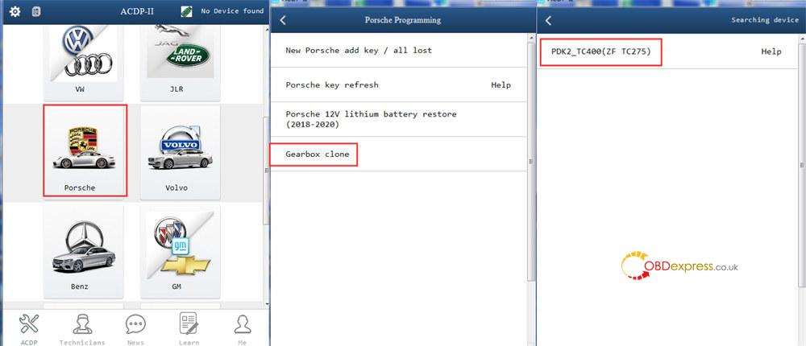Click the Searching device panel scrollbar
This screenshot has width=806, height=346.
click(803, 166)
